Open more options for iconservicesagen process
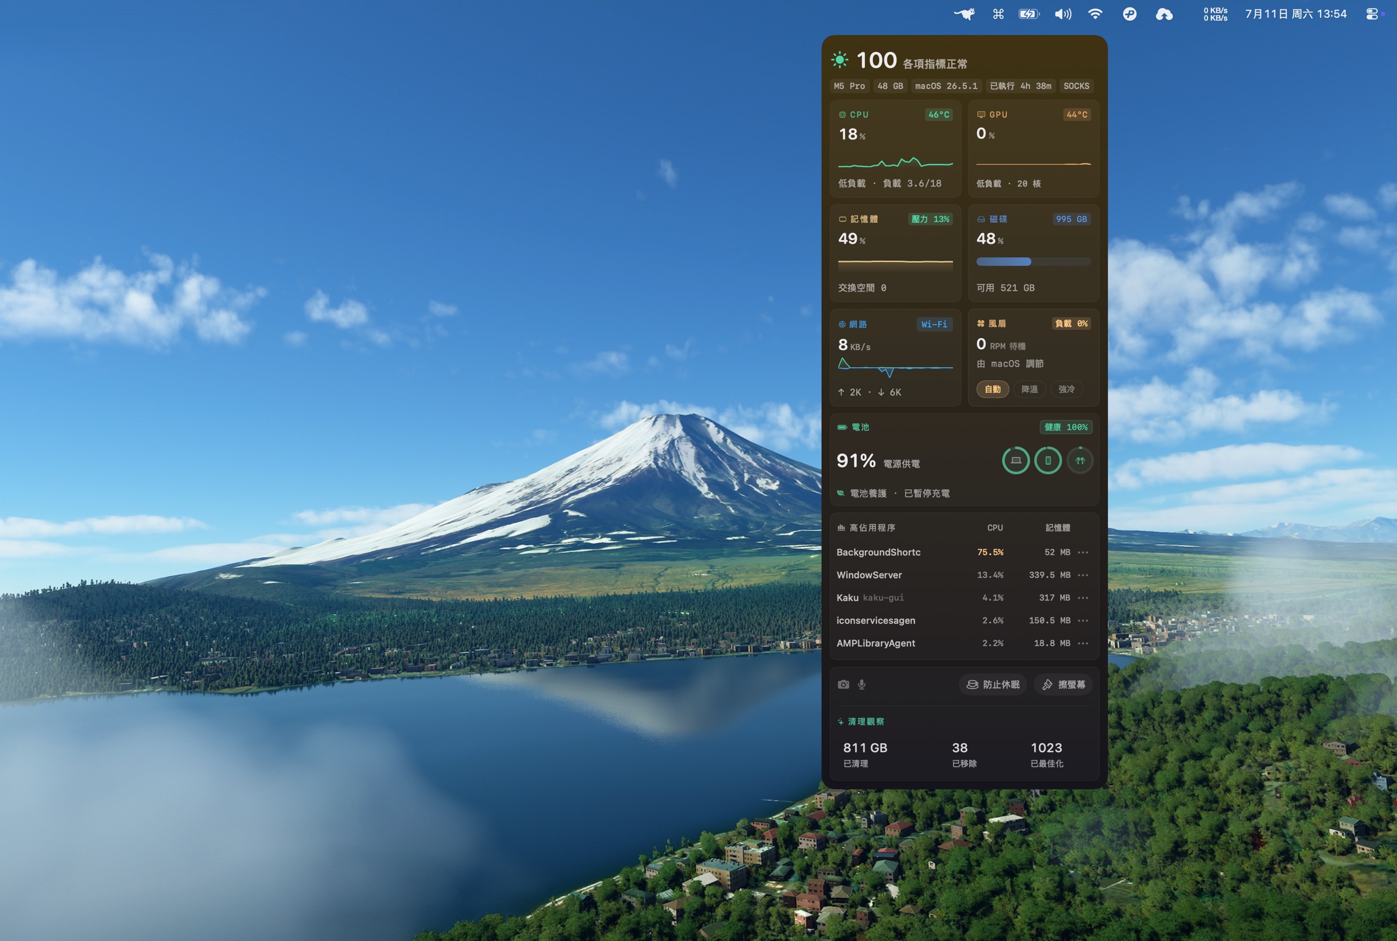 point(1083,620)
